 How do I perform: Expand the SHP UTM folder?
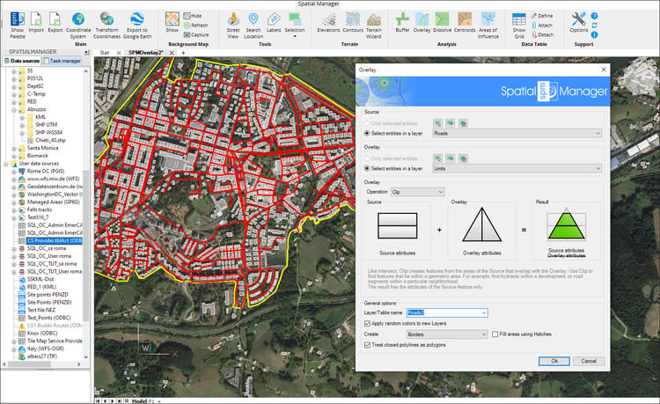(x=22, y=125)
